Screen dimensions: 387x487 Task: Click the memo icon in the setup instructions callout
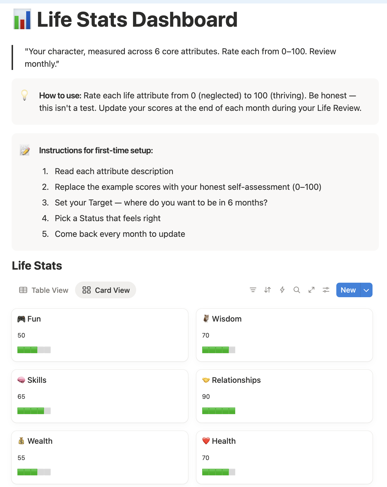point(24,150)
